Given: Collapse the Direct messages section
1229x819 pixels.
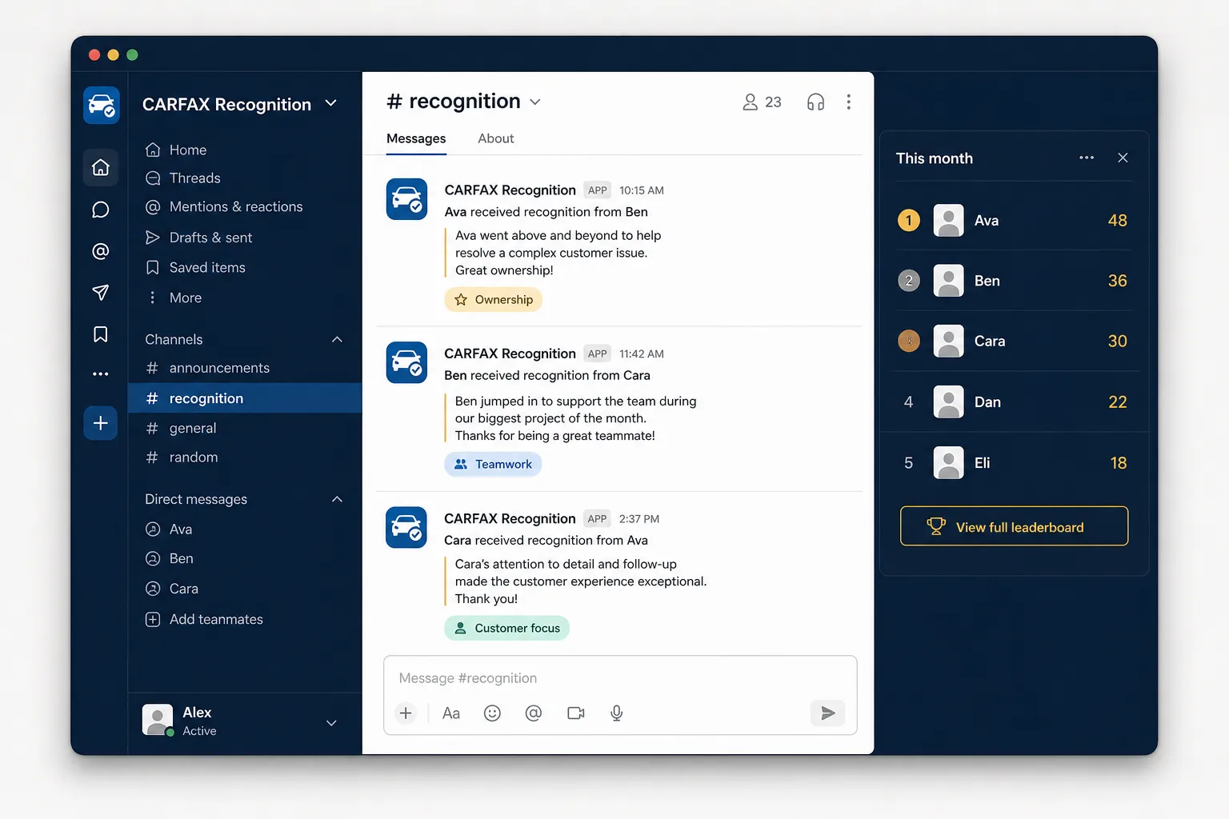Looking at the screenshot, I should click(337, 500).
